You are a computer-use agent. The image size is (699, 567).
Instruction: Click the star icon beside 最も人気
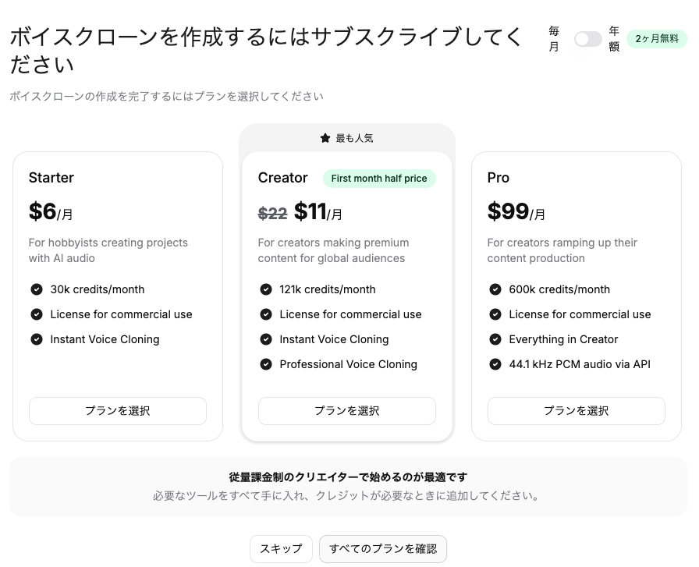tap(325, 138)
